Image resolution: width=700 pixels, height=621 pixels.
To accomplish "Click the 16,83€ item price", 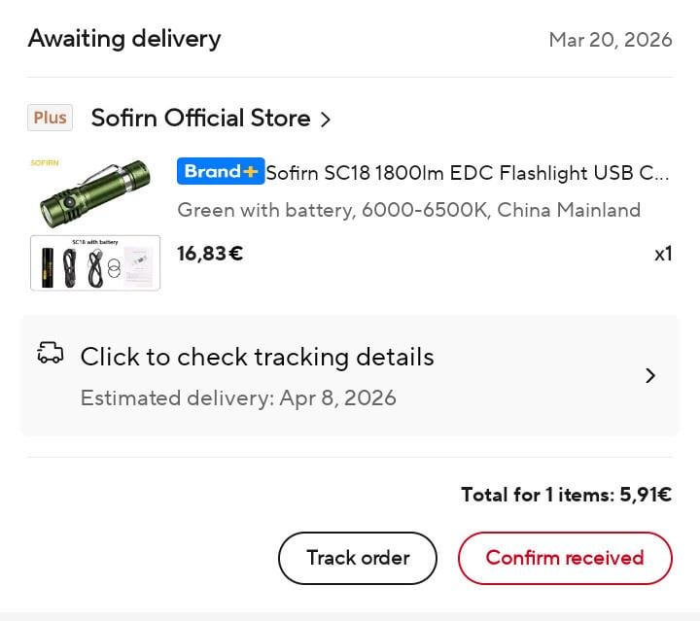I will 210,254.
